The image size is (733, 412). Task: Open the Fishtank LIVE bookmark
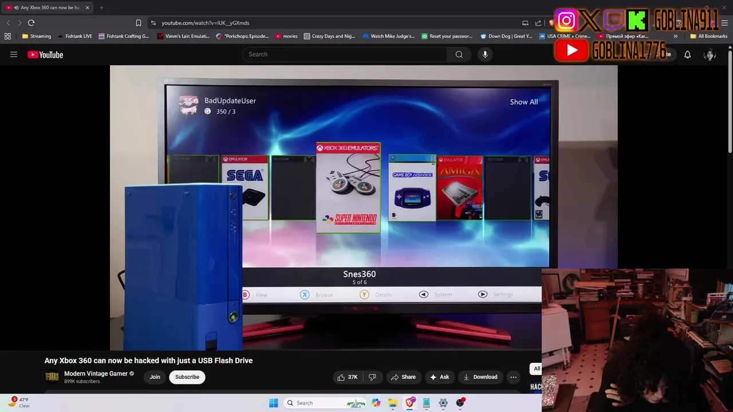point(74,36)
